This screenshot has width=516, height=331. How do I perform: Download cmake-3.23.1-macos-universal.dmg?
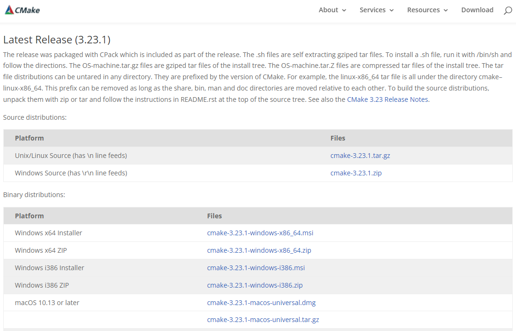pos(261,303)
